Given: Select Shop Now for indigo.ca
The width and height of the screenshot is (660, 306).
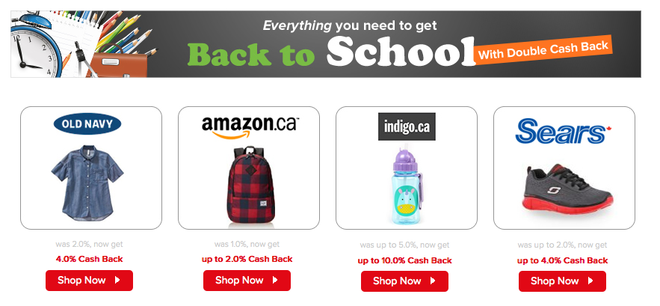Looking at the screenshot, I should point(404,281).
